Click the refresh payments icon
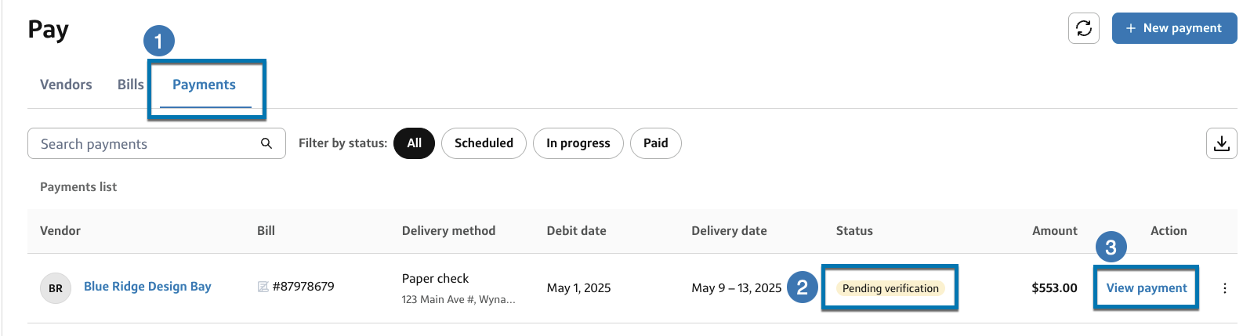This screenshot has height=336, width=1243. point(1083,28)
